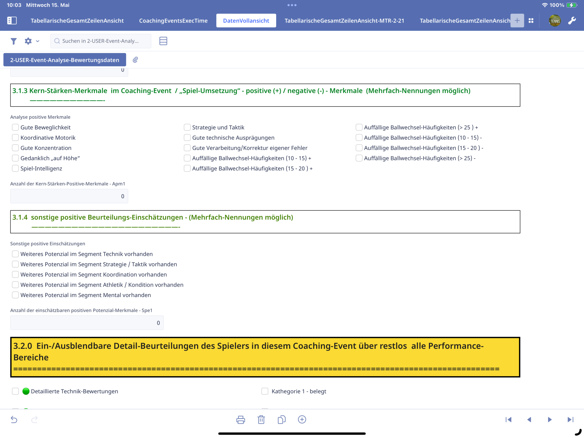Focus the Suchen search field

point(101,41)
